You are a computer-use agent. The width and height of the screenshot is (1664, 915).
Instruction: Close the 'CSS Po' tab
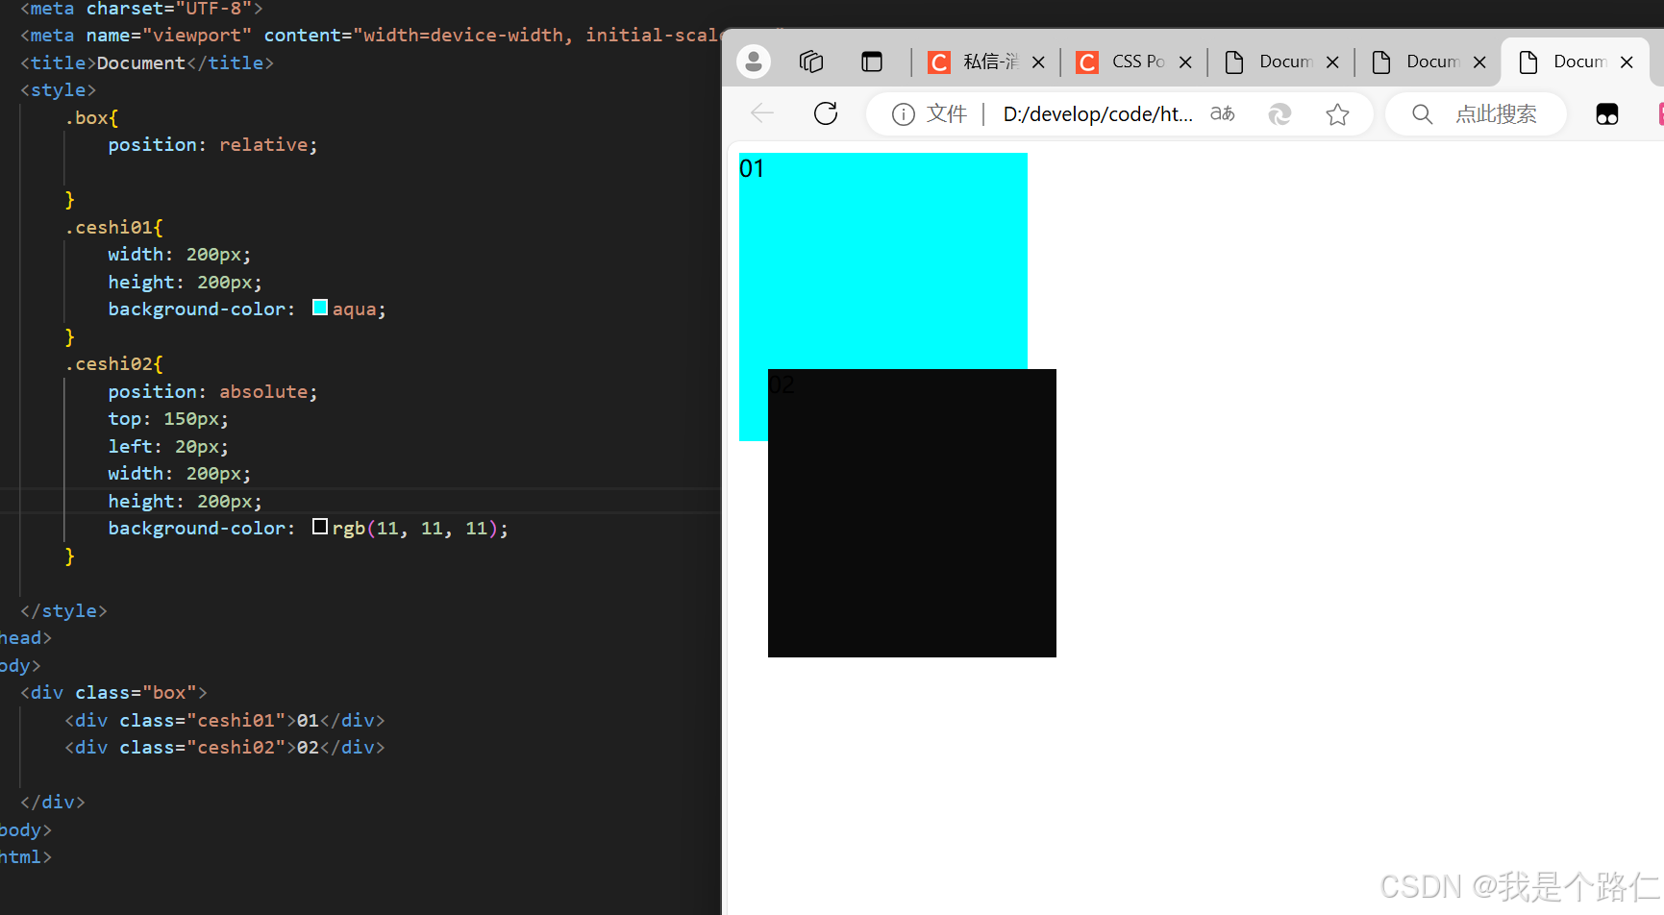[x=1185, y=62]
